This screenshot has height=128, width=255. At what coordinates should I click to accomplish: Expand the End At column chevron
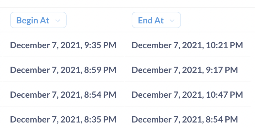(172, 21)
